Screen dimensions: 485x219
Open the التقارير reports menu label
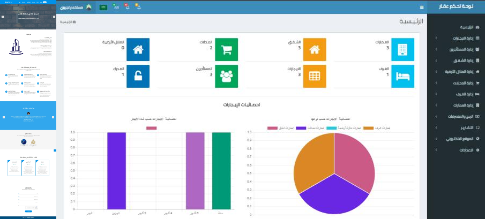467,127
